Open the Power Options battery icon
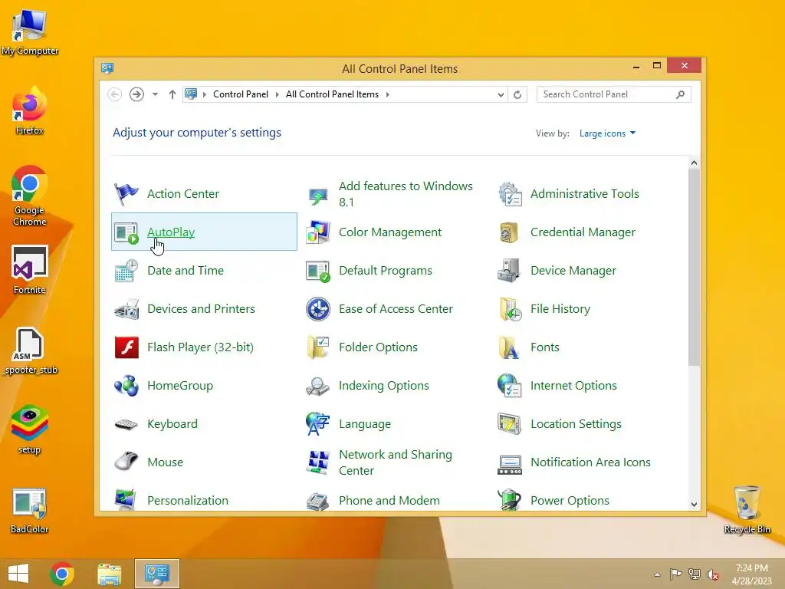Viewport: 785px width, 589px height. click(509, 499)
